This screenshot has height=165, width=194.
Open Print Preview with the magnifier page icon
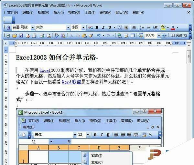point(48,36)
